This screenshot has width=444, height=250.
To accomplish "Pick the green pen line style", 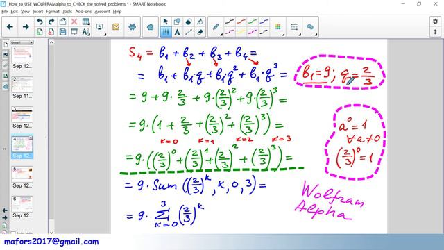I will pos(253,22).
